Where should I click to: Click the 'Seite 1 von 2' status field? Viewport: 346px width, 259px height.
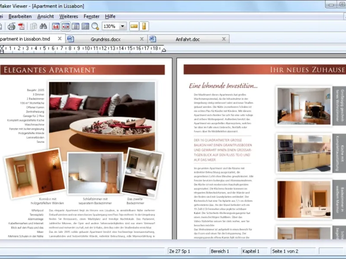[x=294, y=251]
